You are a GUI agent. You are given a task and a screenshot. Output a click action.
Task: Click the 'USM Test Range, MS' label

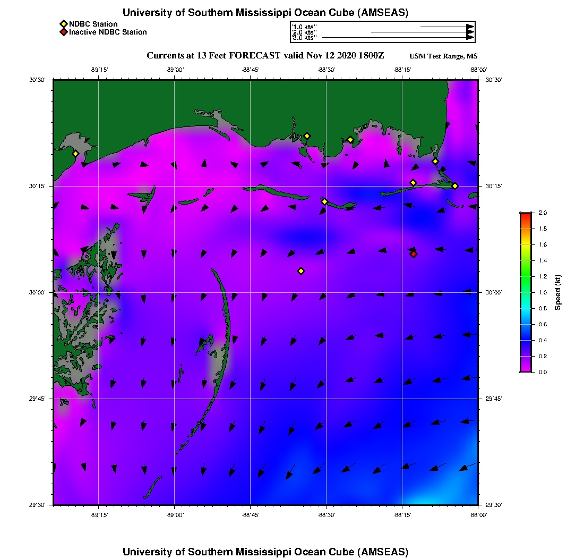tap(443, 57)
